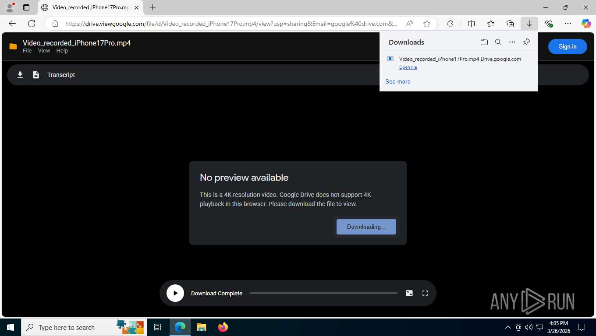Open the View menu
Image resolution: width=596 pixels, height=336 pixels.
point(44,51)
